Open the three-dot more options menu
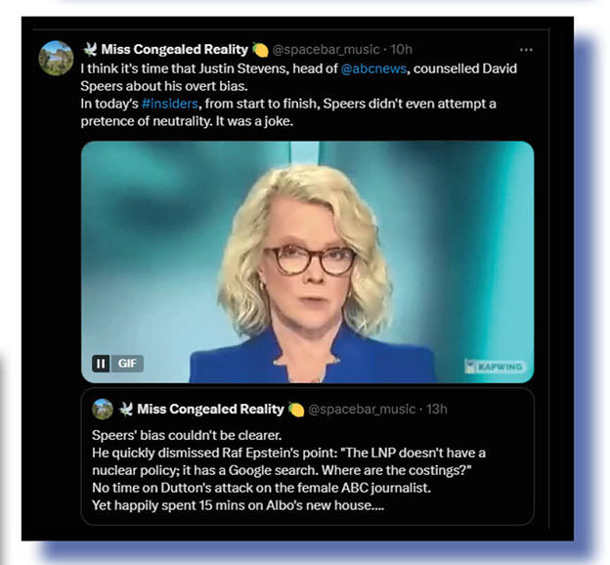The image size is (610, 565). click(526, 50)
